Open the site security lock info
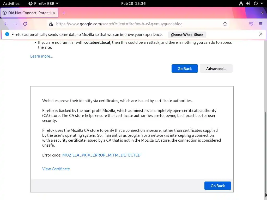The width and height of the screenshot is (267, 200). pyautogui.click(x=51, y=24)
